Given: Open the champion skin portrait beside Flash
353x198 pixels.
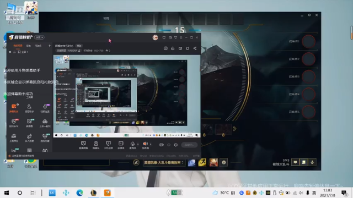Looking at the screenshot, I should (213, 162).
